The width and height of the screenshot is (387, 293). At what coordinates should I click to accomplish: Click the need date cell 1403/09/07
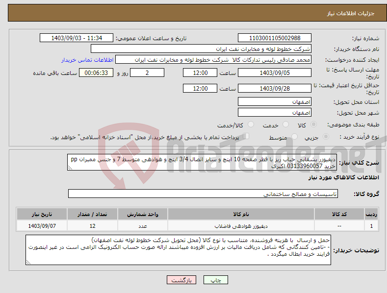(x=42, y=226)
